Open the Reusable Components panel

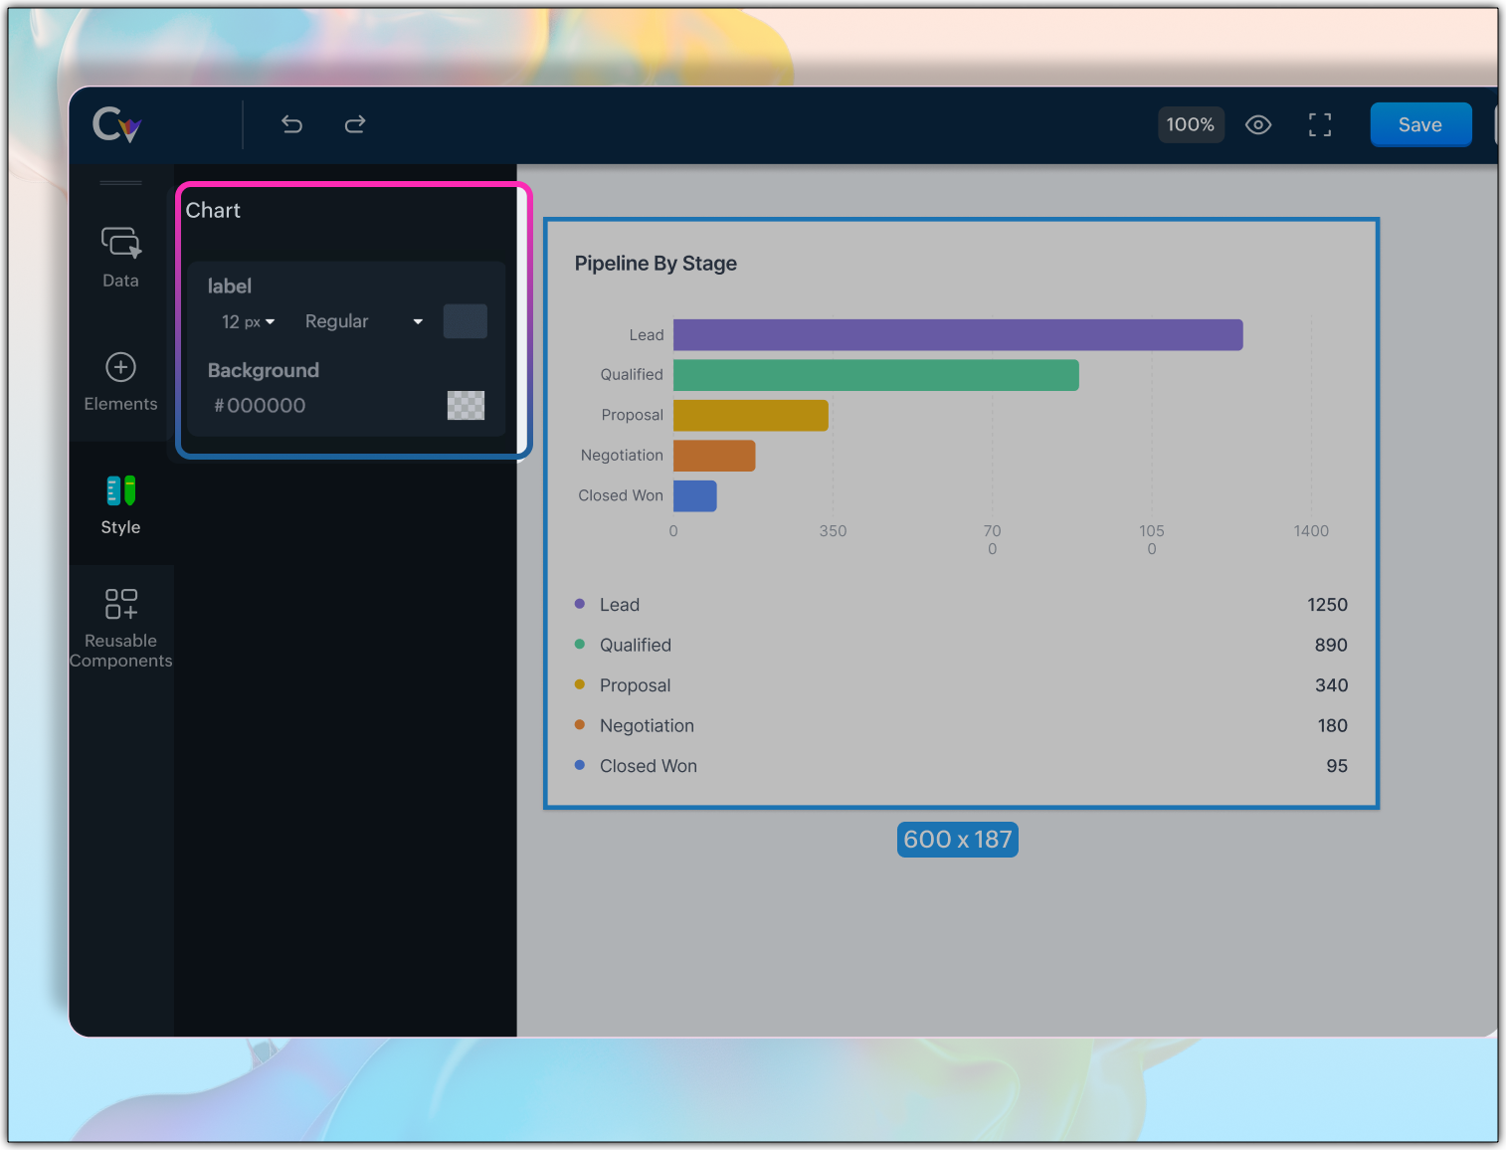click(120, 627)
